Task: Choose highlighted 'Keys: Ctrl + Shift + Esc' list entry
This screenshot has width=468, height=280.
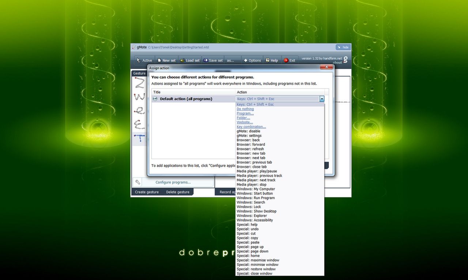Action: coord(280,105)
